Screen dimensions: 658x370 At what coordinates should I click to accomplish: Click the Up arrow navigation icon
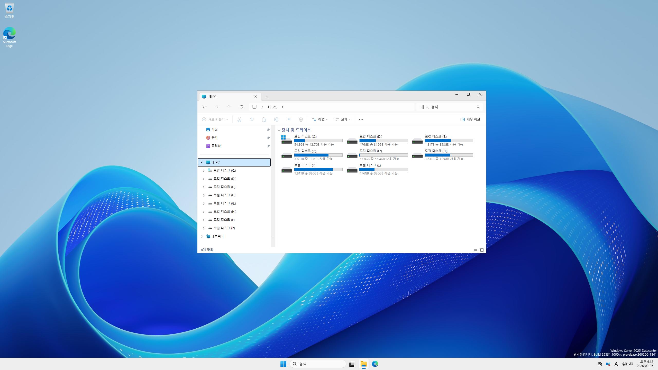click(x=229, y=107)
